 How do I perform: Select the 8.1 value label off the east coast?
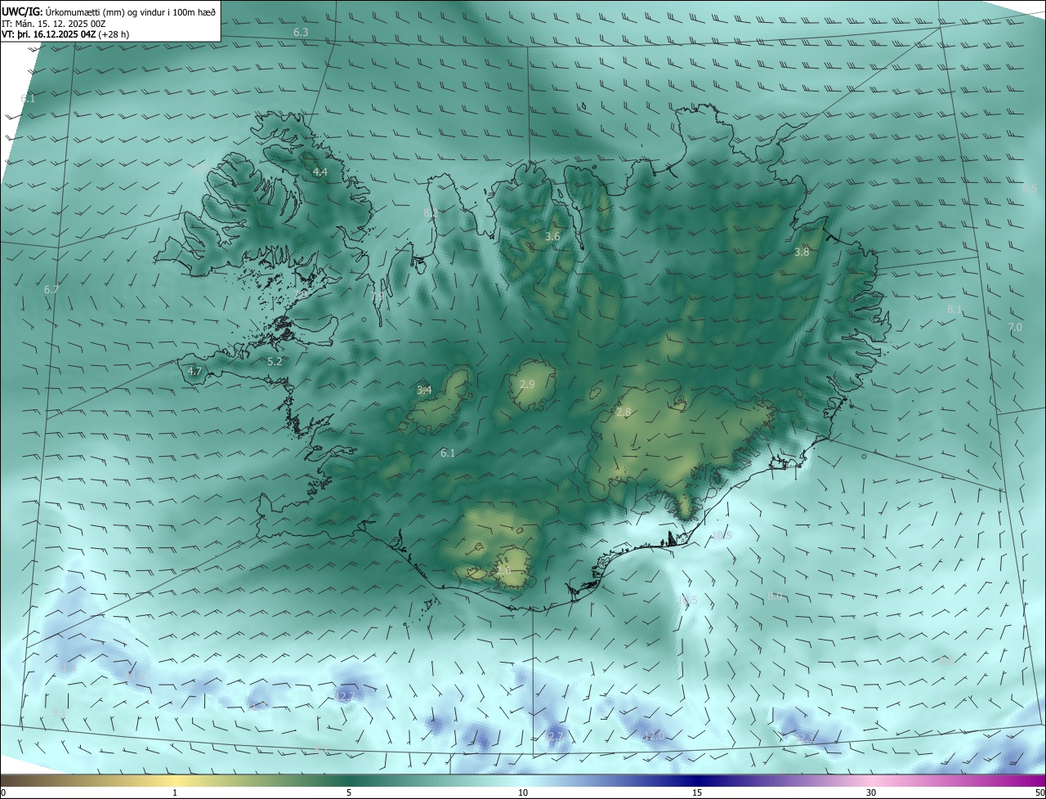[954, 310]
